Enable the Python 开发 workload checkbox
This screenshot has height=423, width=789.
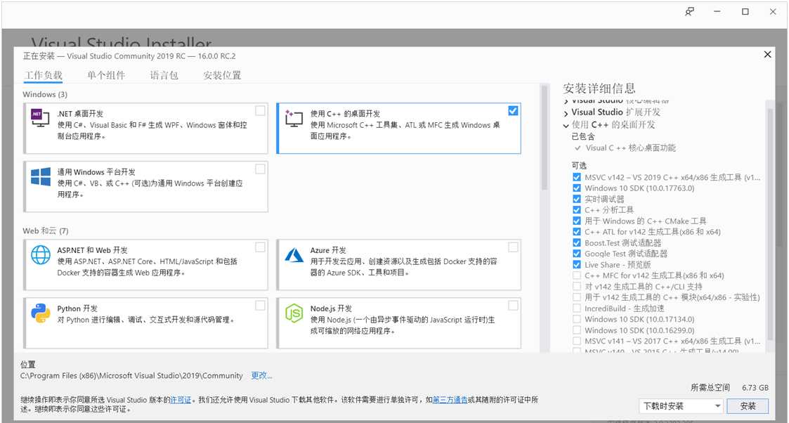tap(260, 305)
